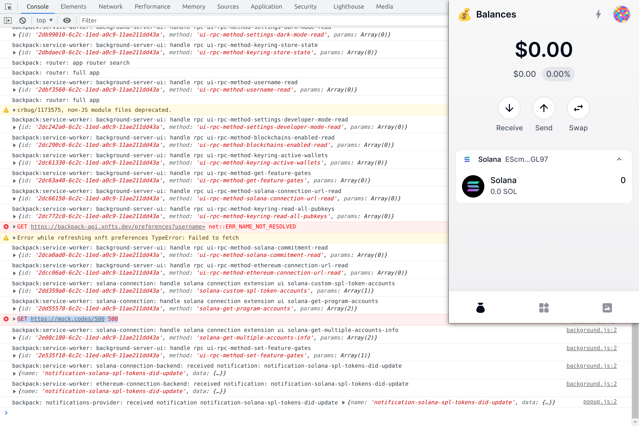Viewport: 639px width, 426px height.
Task: Clear the console using the clear icon
Action: click(23, 20)
